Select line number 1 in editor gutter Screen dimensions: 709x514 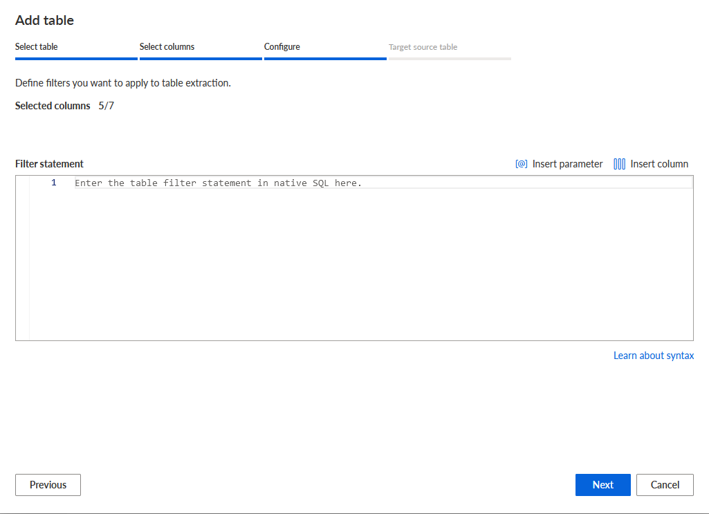(54, 183)
